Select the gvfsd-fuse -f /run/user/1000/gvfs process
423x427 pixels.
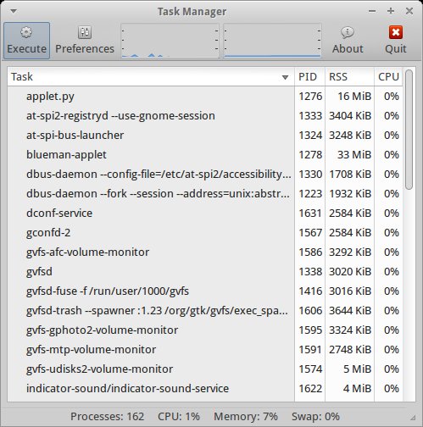(x=205, y=291)
